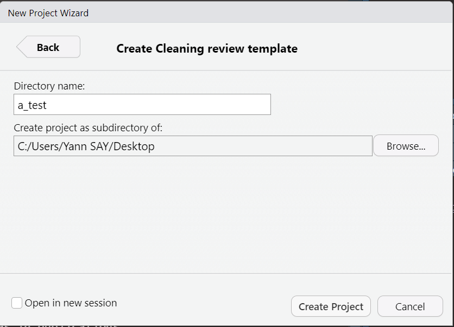The image size is (454, 327).
Task: Click the Create Cleaning review template heading
Action: tap(207, 49)
